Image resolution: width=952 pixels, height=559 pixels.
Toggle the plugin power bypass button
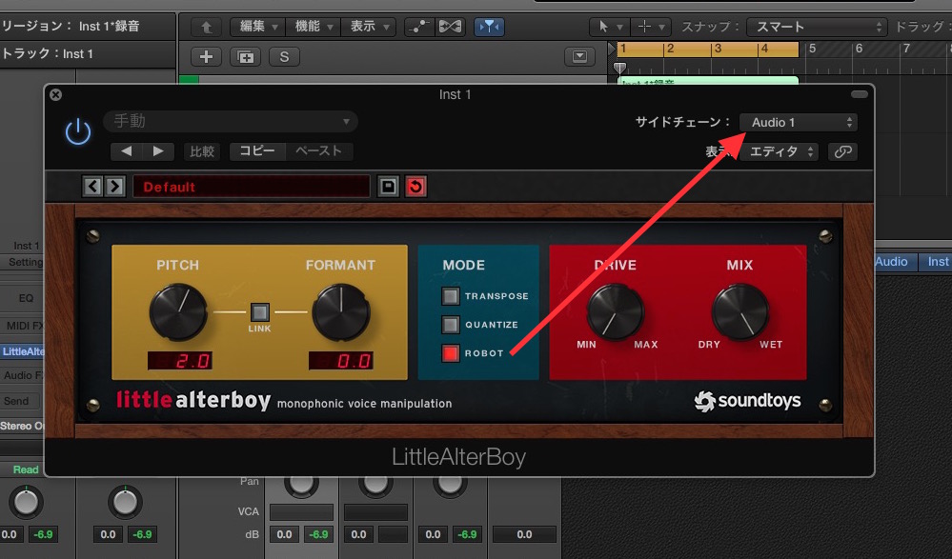(78, 131)
